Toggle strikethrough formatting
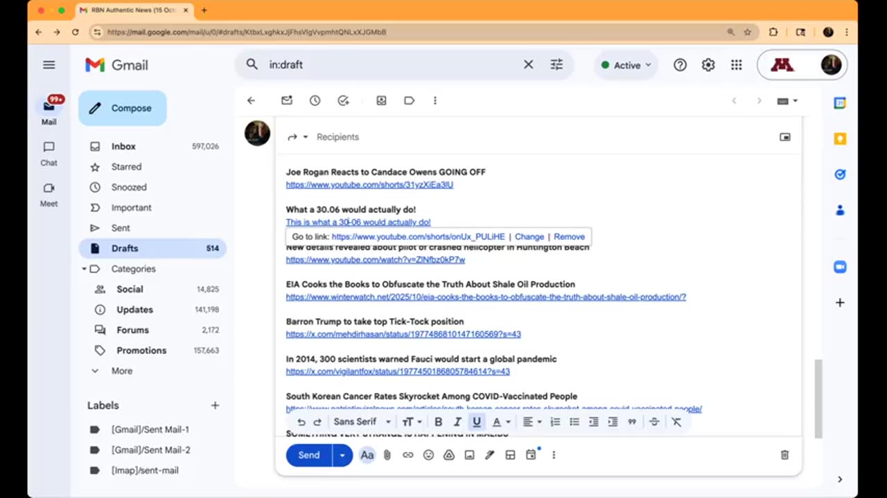Screen dimensions: 887x498 654,422
